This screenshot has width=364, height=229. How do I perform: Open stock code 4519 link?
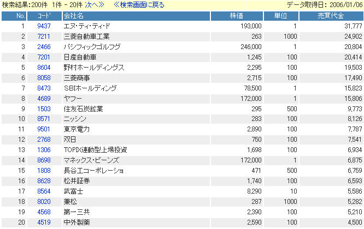tap(44, 222)
